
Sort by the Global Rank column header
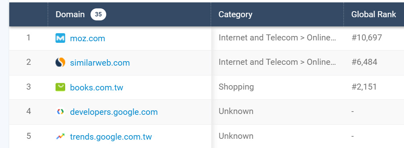point(373,14)
